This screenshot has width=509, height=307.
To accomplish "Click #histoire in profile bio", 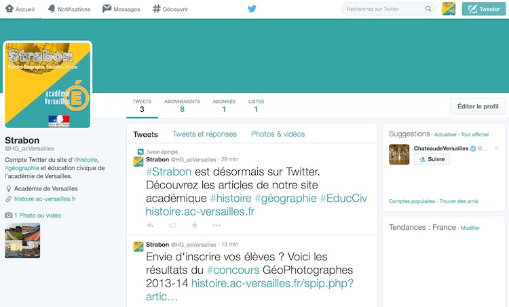I will coord(86,160).
